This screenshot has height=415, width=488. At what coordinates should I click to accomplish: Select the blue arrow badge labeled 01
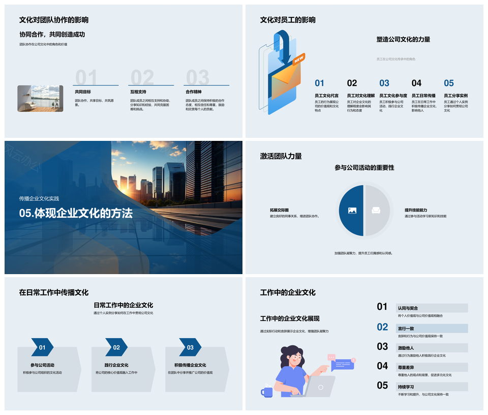[x=42, y=347]
